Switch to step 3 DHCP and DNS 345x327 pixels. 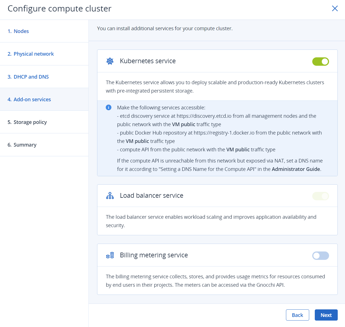(44, 77)
